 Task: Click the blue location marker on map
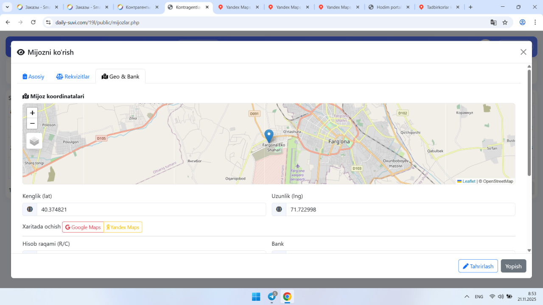[269, 136]
